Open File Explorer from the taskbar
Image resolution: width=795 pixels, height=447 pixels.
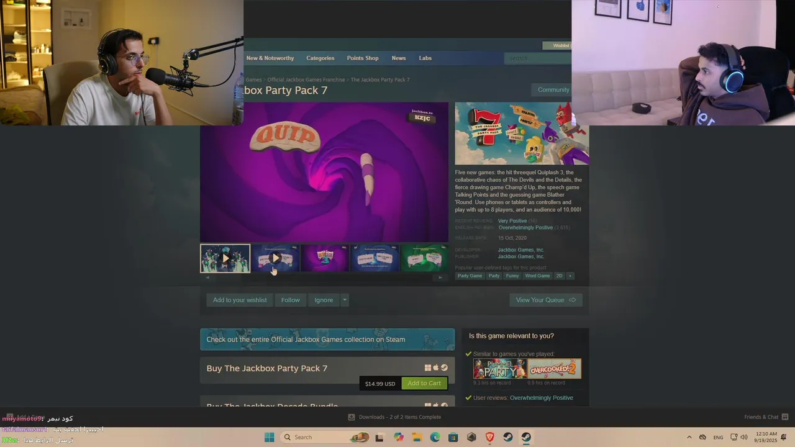(x=417, y=437)
